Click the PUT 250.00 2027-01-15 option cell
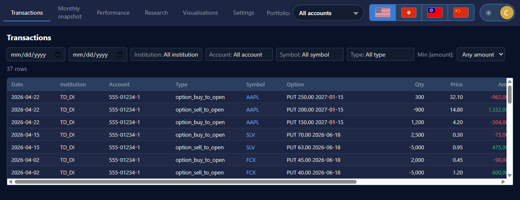The width and height of the screenshot is (520, 200). (315, 97)
